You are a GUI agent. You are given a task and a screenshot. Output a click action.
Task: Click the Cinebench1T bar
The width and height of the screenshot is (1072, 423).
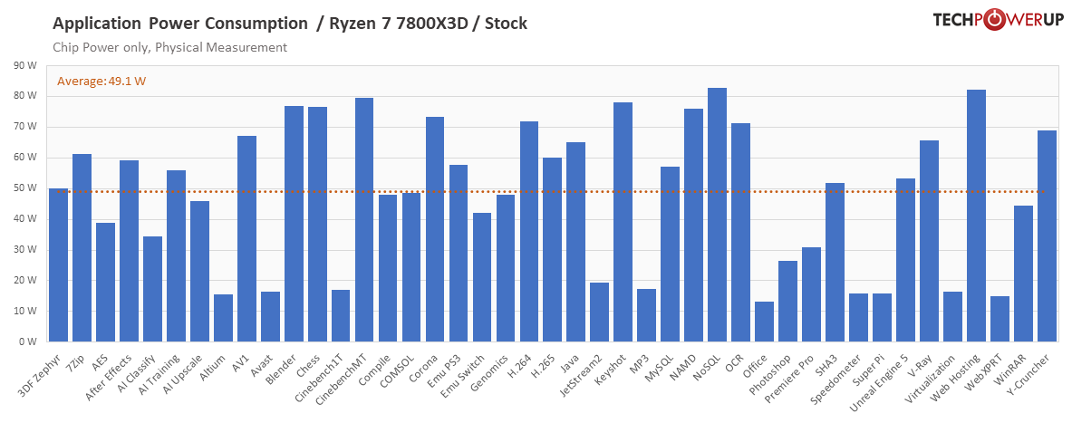click(341, 316)
